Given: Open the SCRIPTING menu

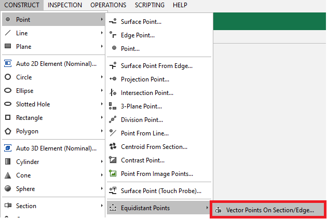Looking at the screenshot, I should [149, 5].
